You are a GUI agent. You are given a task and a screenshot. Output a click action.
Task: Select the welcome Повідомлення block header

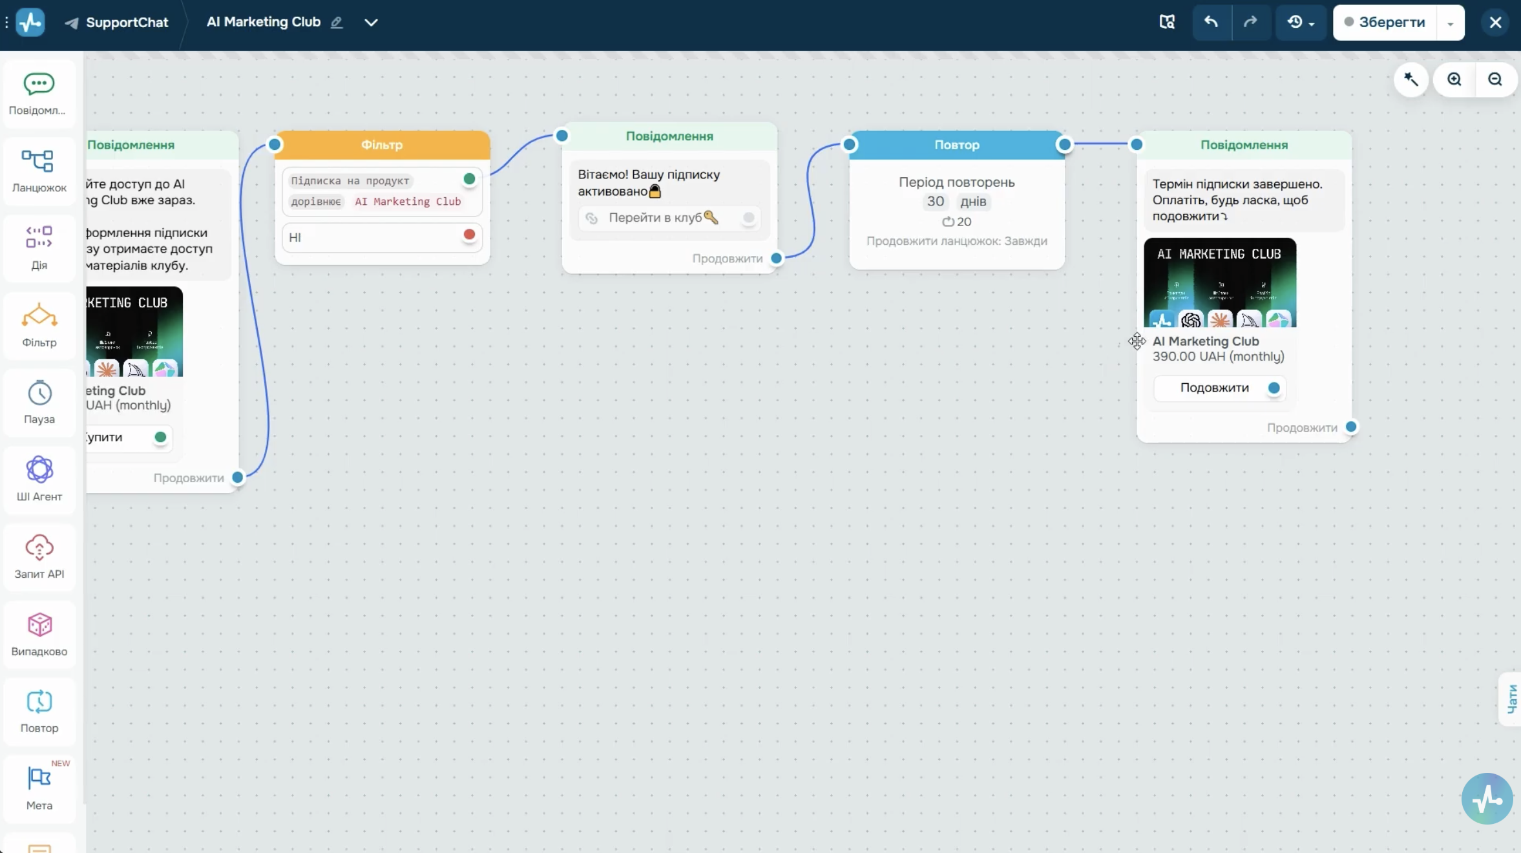pos(669,136)
